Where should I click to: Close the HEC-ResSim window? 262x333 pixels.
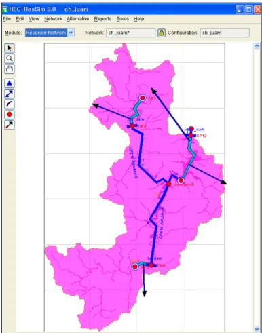(257, 9)
